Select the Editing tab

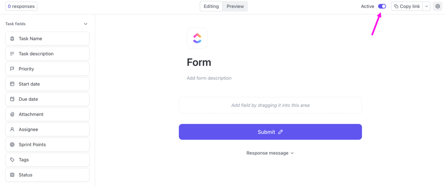point(211,6)
